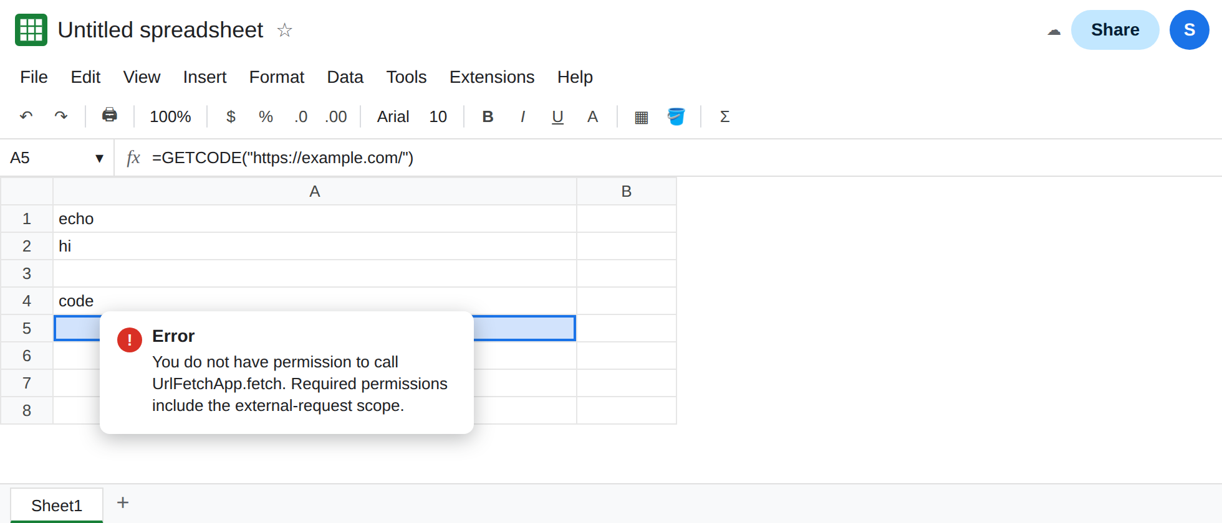Insert a function with the sigma icon
Image resolution: width=1222 pixels, height=523 pixels.
click(724, 116)
